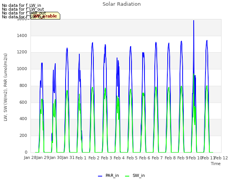
Task: Click the blue PAR_in legend swatch
Action: [x=100, y=176]
